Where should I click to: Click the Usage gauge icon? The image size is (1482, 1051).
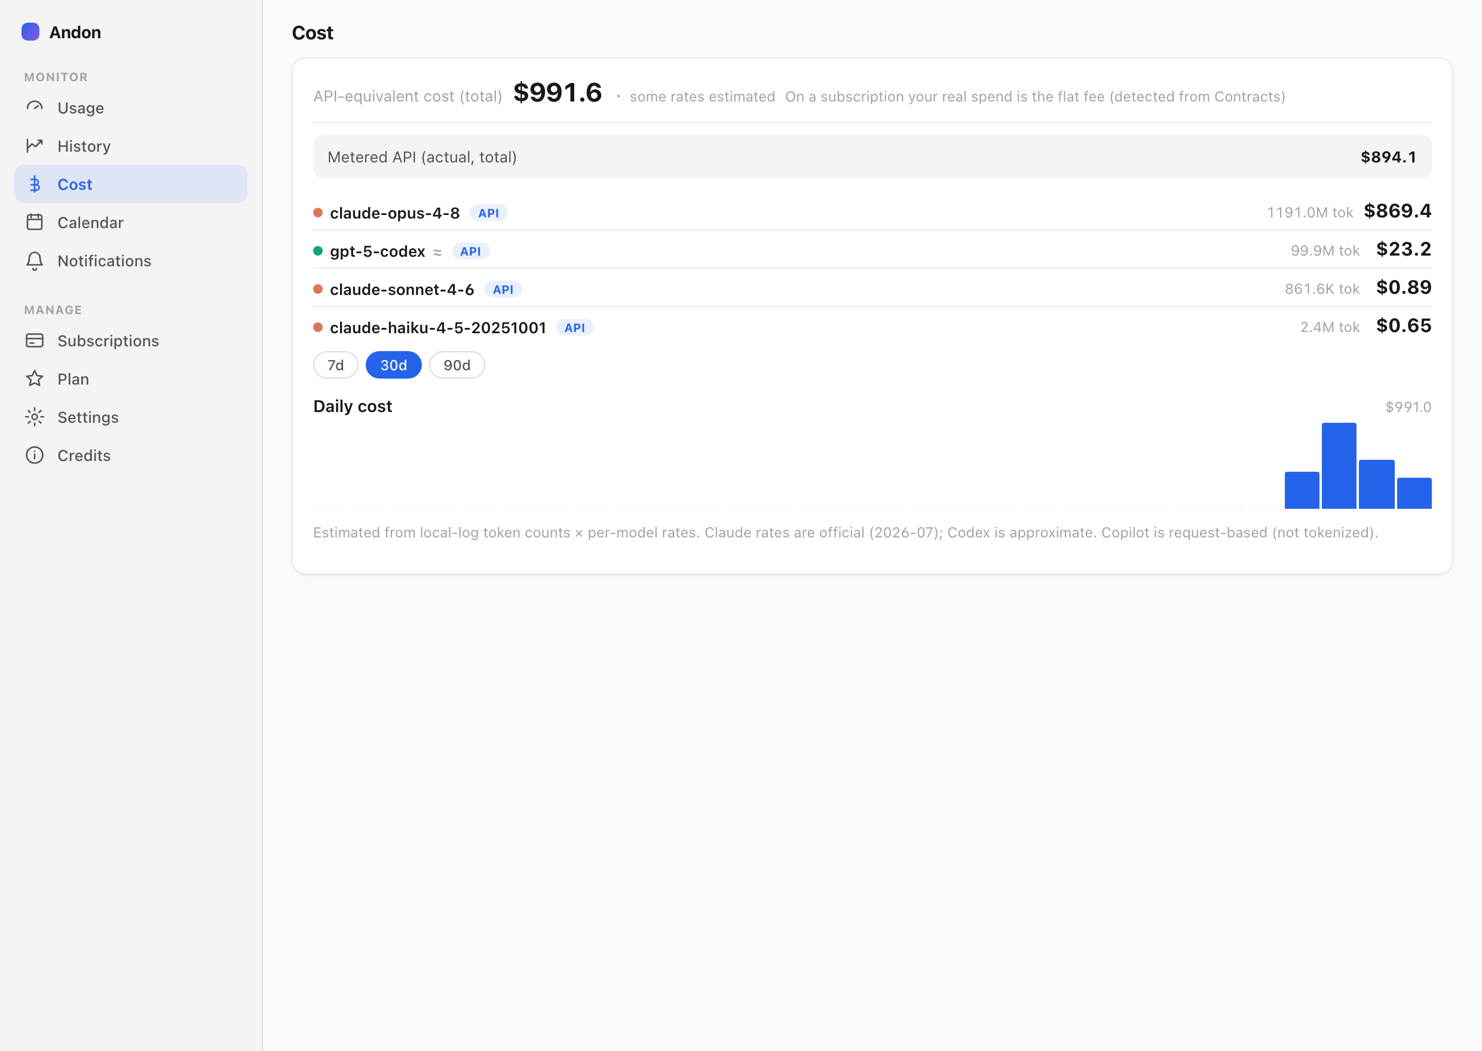(x=35, y=107)
